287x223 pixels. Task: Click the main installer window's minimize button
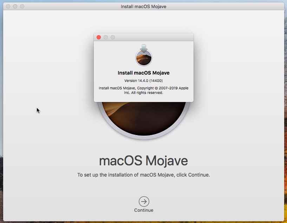[15, 6]
